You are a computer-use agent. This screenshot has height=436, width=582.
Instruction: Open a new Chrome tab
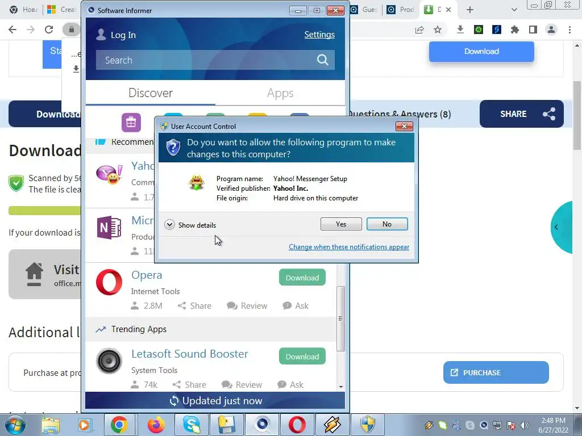pyautogui.click(x=470, y=10)
